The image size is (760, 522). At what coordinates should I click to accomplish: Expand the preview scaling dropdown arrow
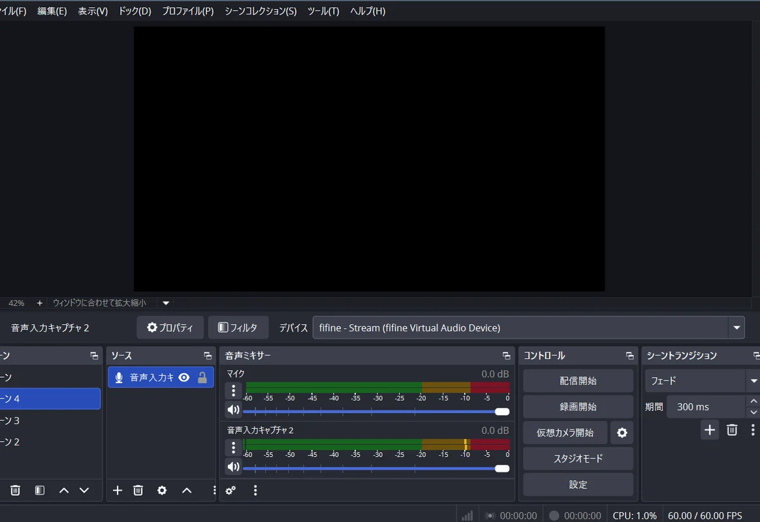tap(166, 303)
